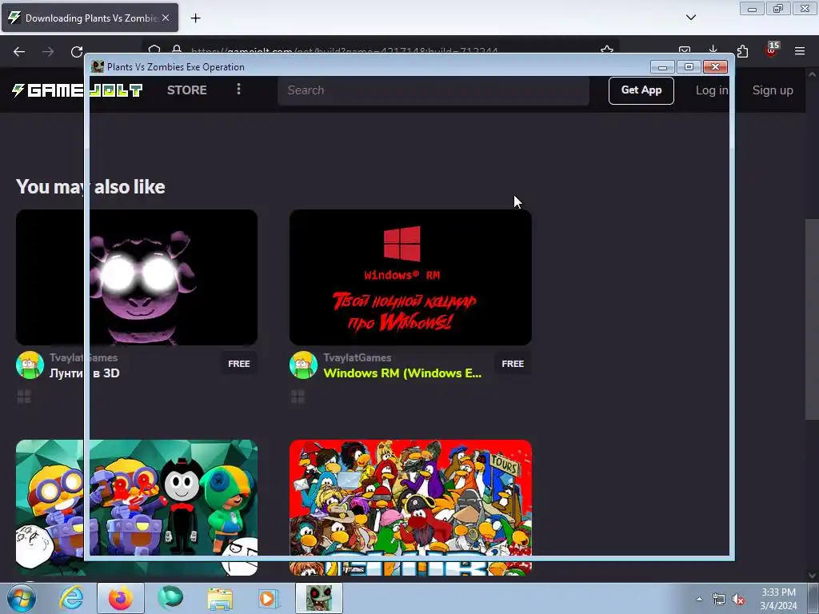Viewport: 819px width, 614px height.
Task: Open Firefox hamburger application menu
Action: coord(800,51)
